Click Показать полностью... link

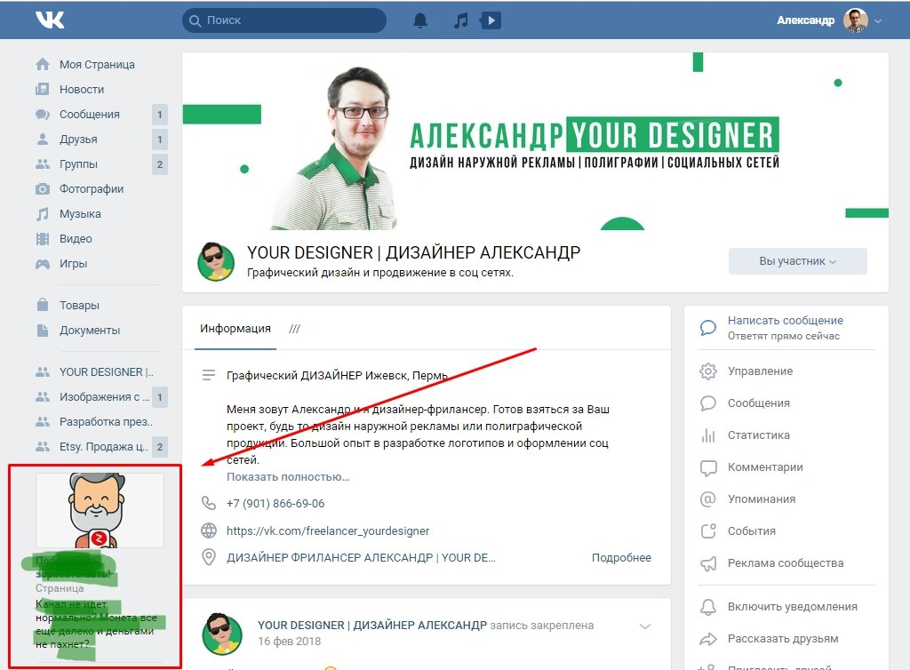click(288, 477)
